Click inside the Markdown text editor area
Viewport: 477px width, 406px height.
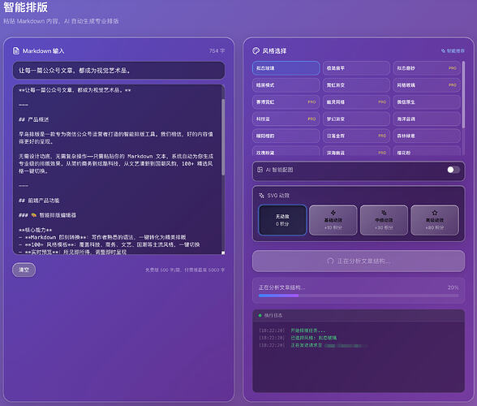click(x=117, y=170)
